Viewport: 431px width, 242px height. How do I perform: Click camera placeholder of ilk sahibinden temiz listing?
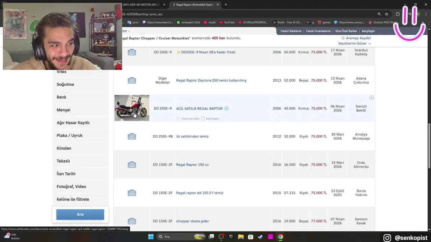click(132, 136)
